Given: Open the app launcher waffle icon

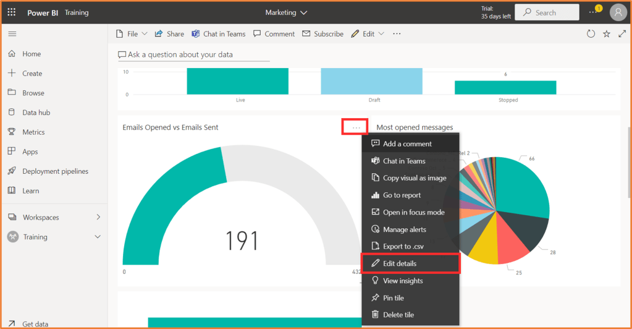Looking at the screenshot, I should point(11,12).
